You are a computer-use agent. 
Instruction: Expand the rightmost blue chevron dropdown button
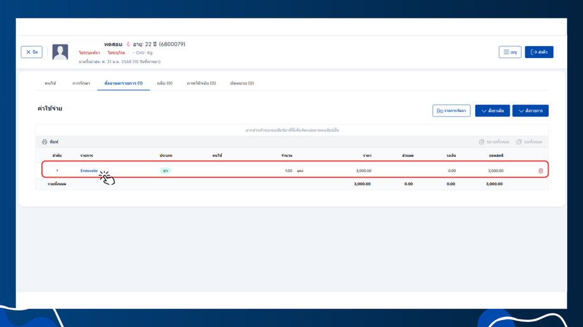pos(530,111)
